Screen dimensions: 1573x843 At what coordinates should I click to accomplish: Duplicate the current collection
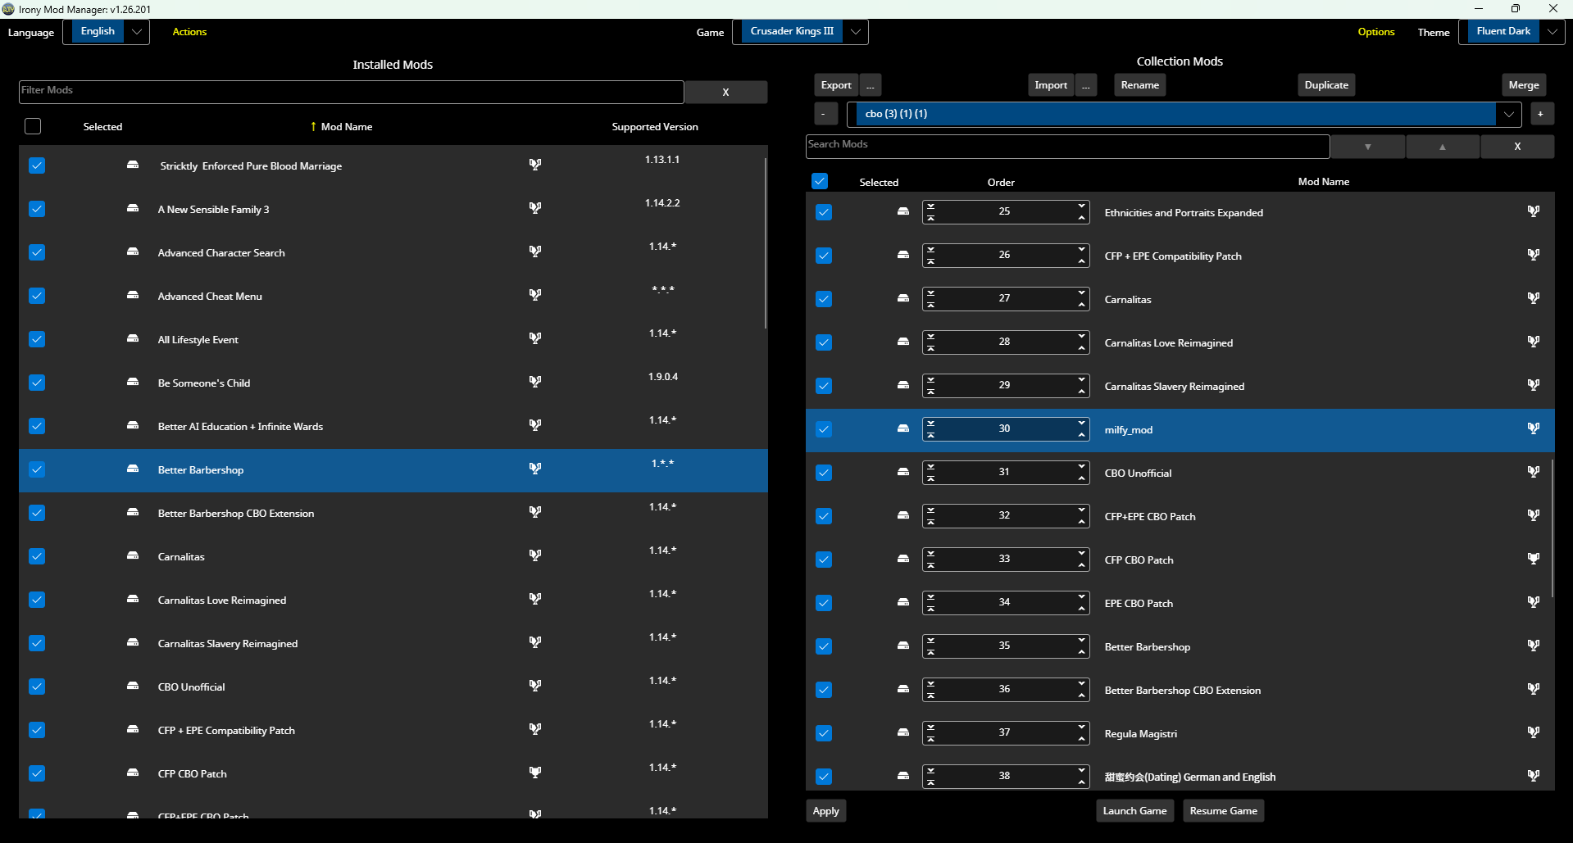(x=1326, y=85)
